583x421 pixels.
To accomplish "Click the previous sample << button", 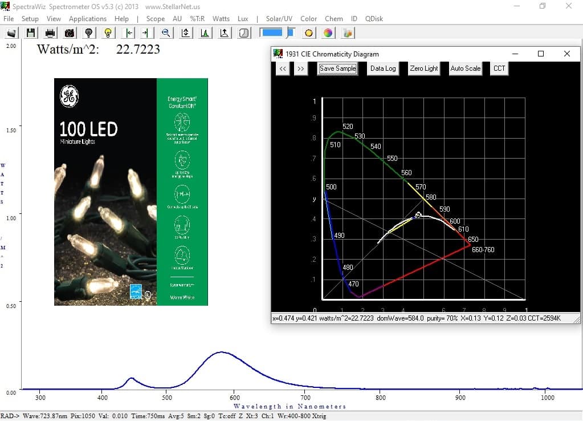I will (x=283, y=69).
